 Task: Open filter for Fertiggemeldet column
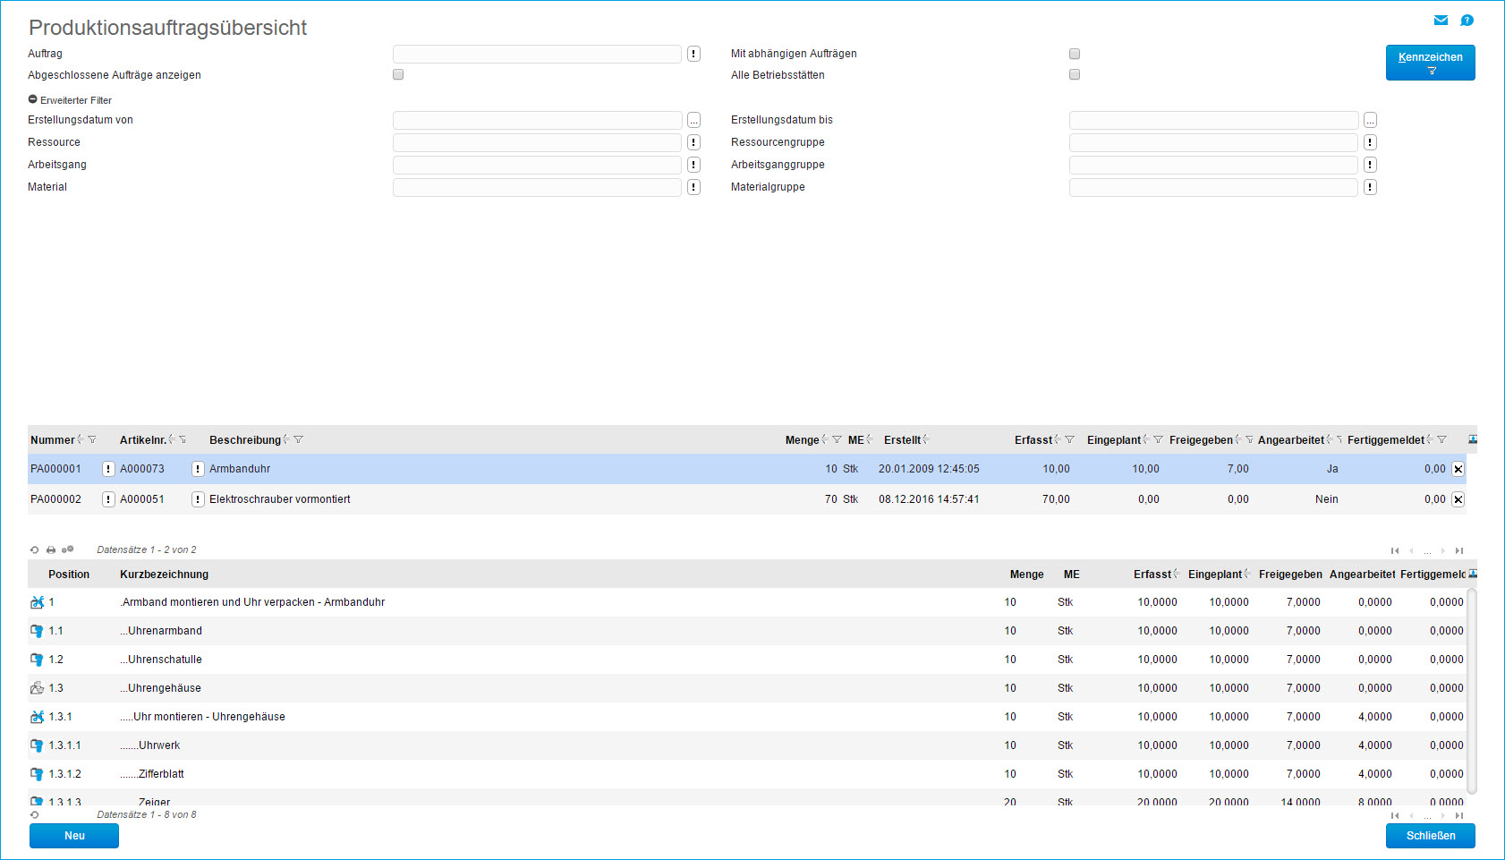click(x=1441, y=439)
